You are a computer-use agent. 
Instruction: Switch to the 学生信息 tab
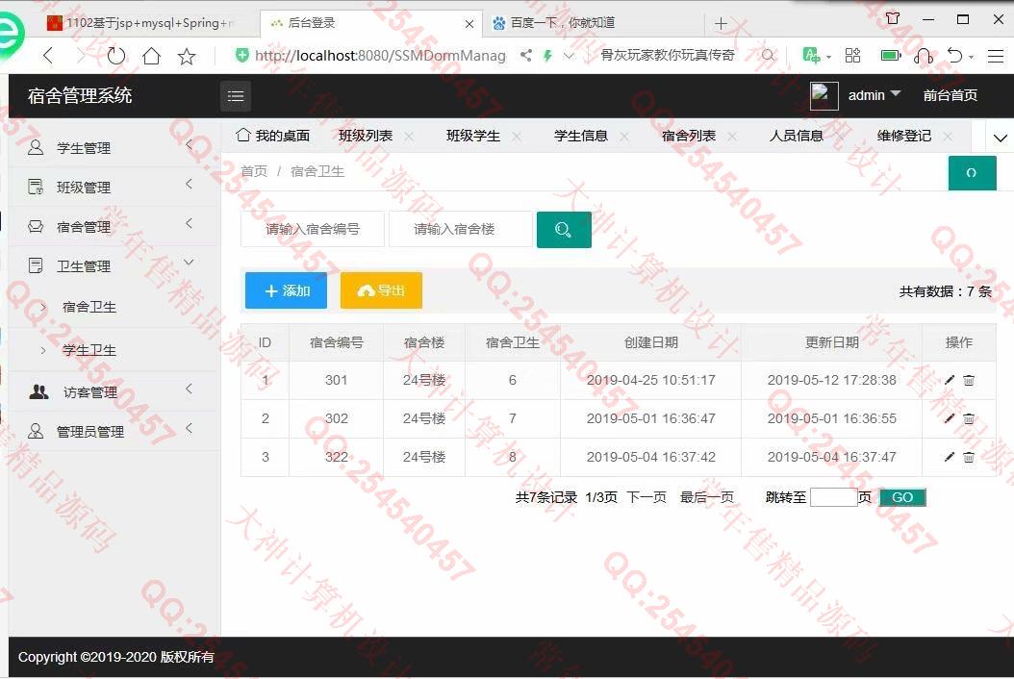581,136
